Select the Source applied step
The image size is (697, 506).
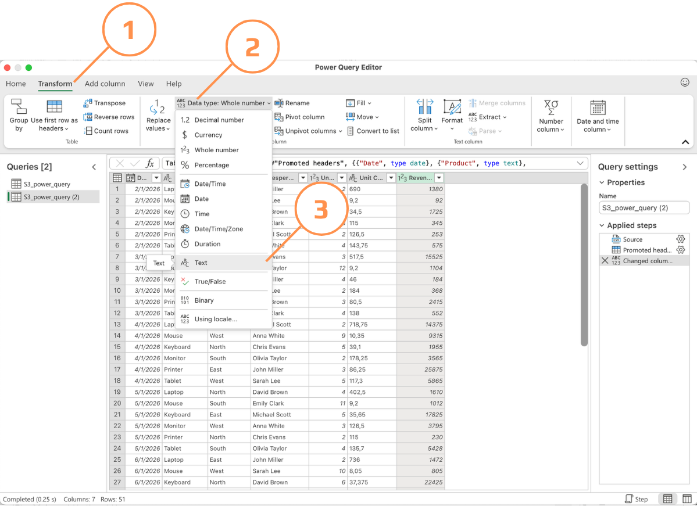click(644, 239)
